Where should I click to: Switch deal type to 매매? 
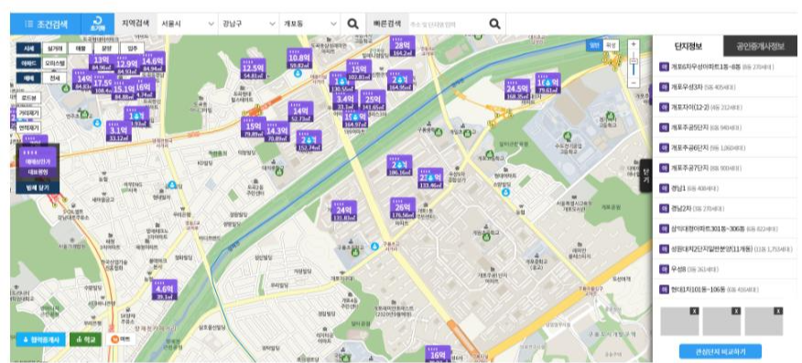[x=28, y=78]
